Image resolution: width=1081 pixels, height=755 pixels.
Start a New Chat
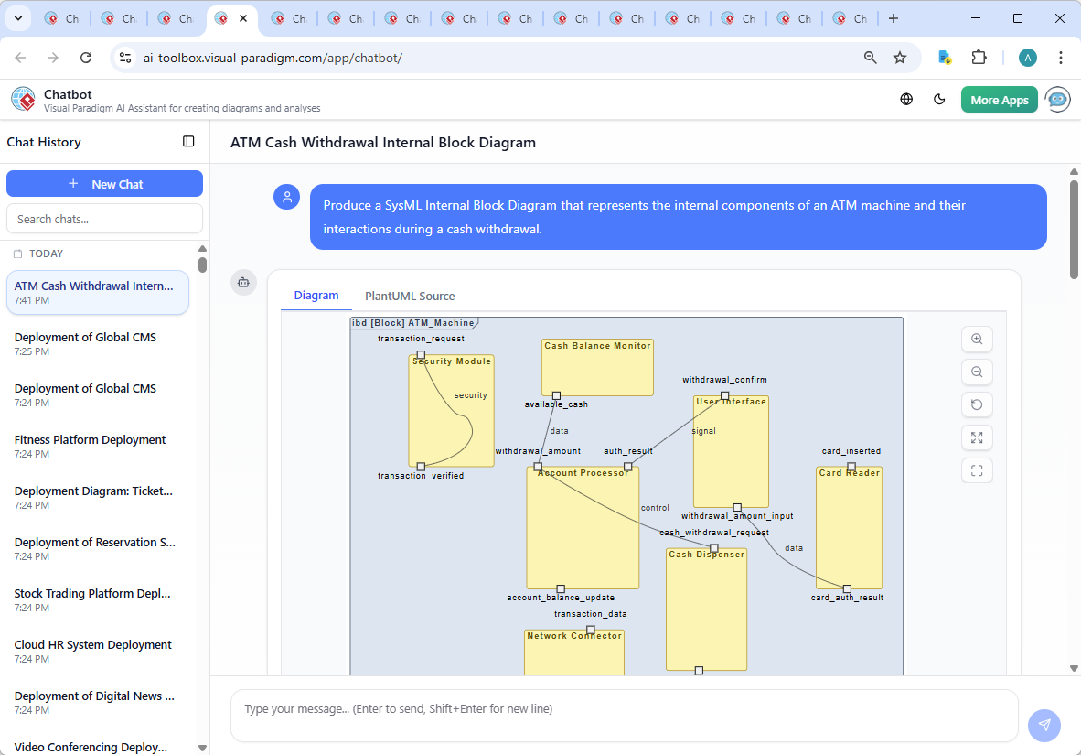104,183
